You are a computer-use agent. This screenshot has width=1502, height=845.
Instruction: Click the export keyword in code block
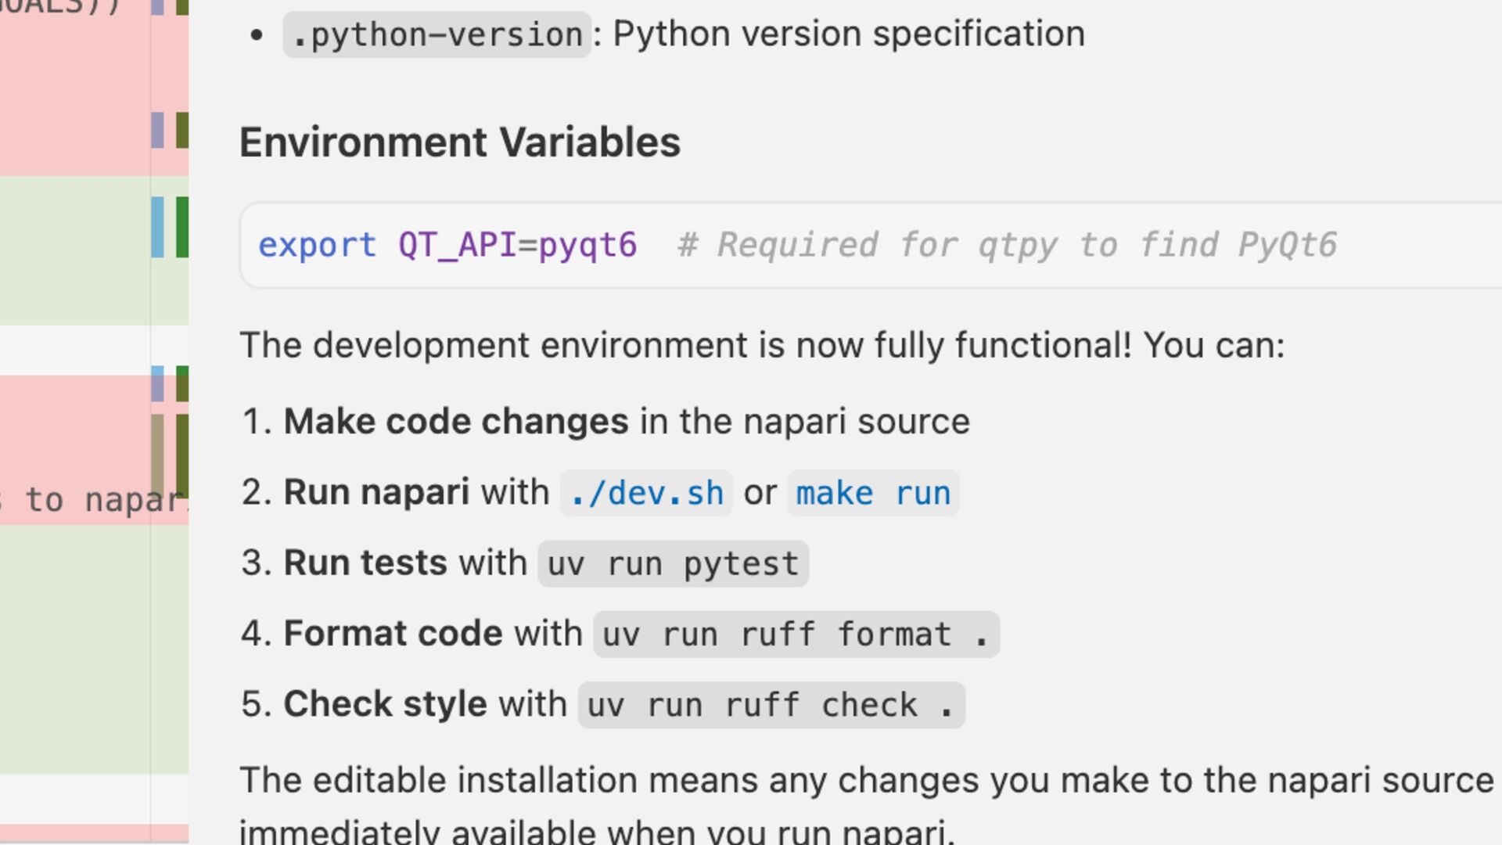[x=317, y=246]
